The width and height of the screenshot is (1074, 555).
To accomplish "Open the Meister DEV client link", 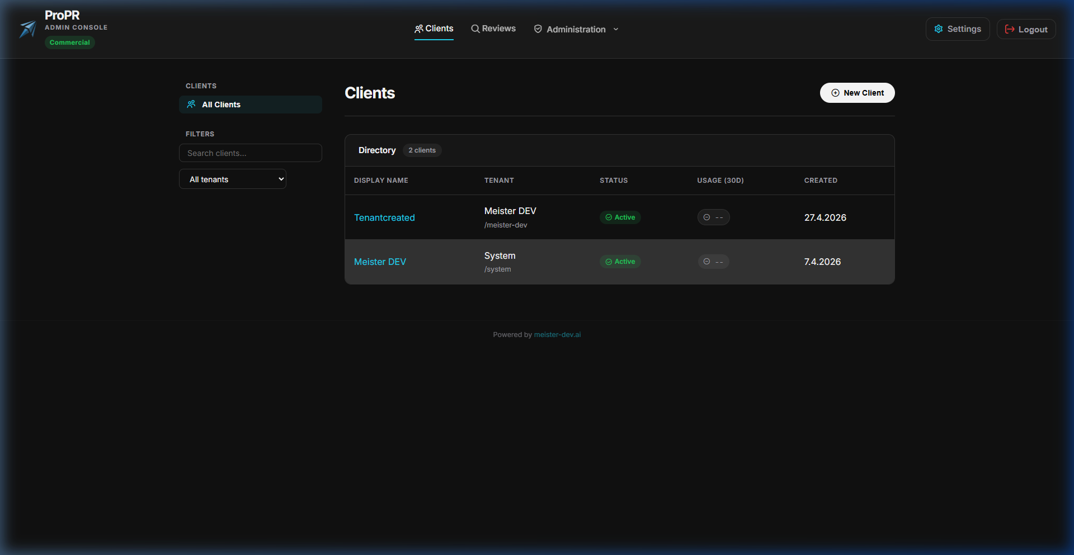I will [380, 262].
